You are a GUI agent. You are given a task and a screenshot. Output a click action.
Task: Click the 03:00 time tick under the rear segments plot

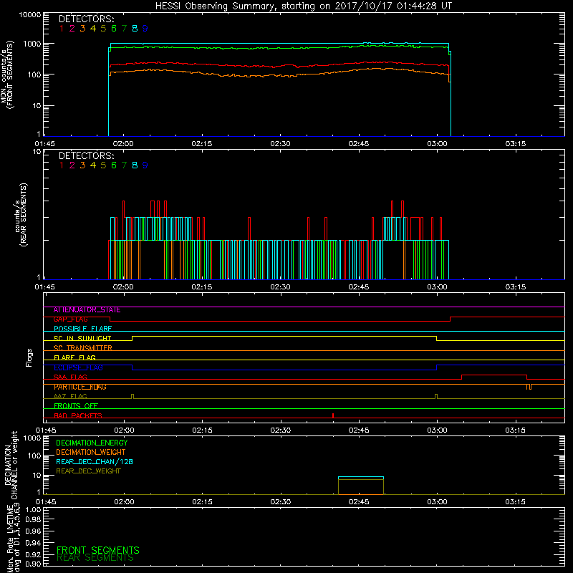(437, 287)
